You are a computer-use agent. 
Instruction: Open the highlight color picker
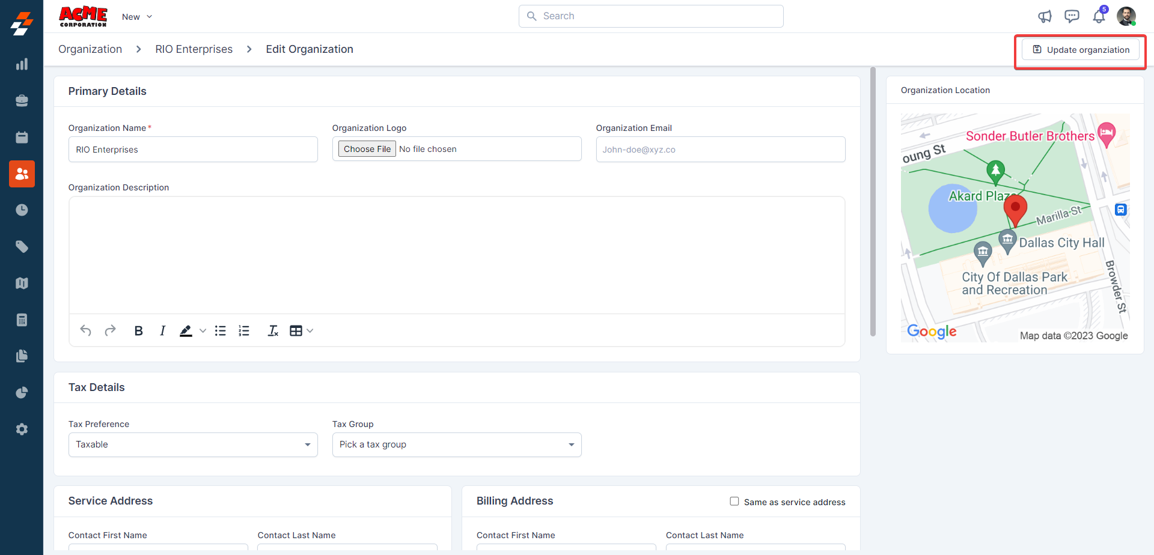pos(203,331)
